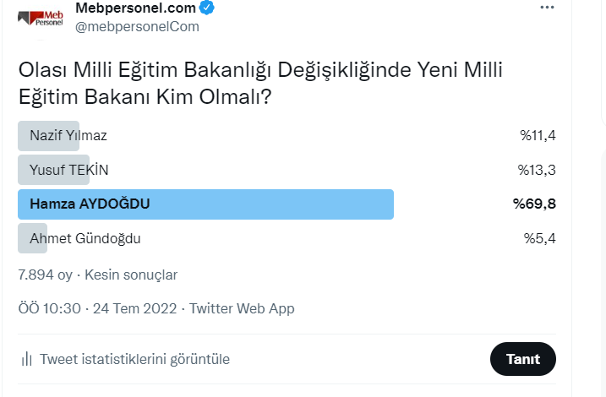Viewport: 606px width, 397px height.
Task: Click the %69,8 winning percentage
Action: (534, 204)
